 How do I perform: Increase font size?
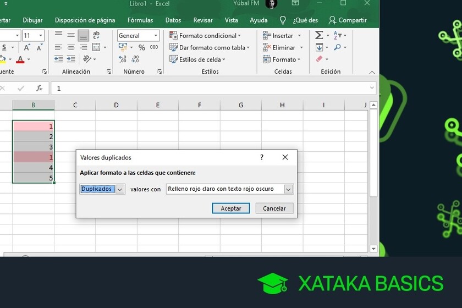(x=27, y=47)
